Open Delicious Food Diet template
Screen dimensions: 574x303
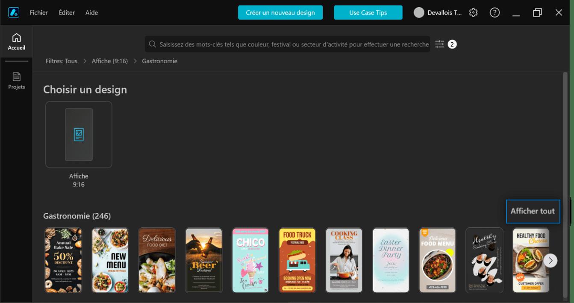pyautogui.click(x=157, y=260)
